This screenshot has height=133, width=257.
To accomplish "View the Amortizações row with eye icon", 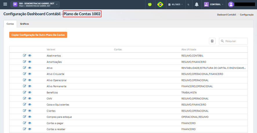I will click(30, 62).
